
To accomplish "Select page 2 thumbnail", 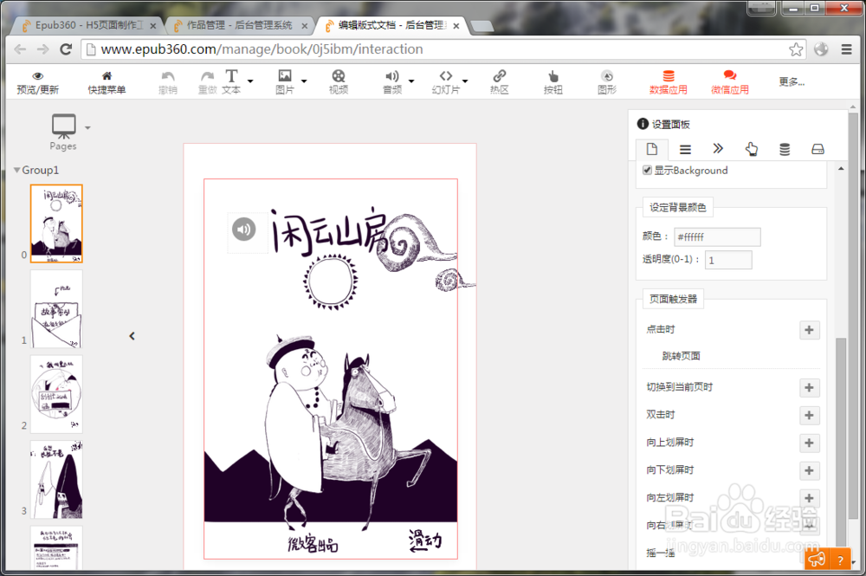I will 56,394.
